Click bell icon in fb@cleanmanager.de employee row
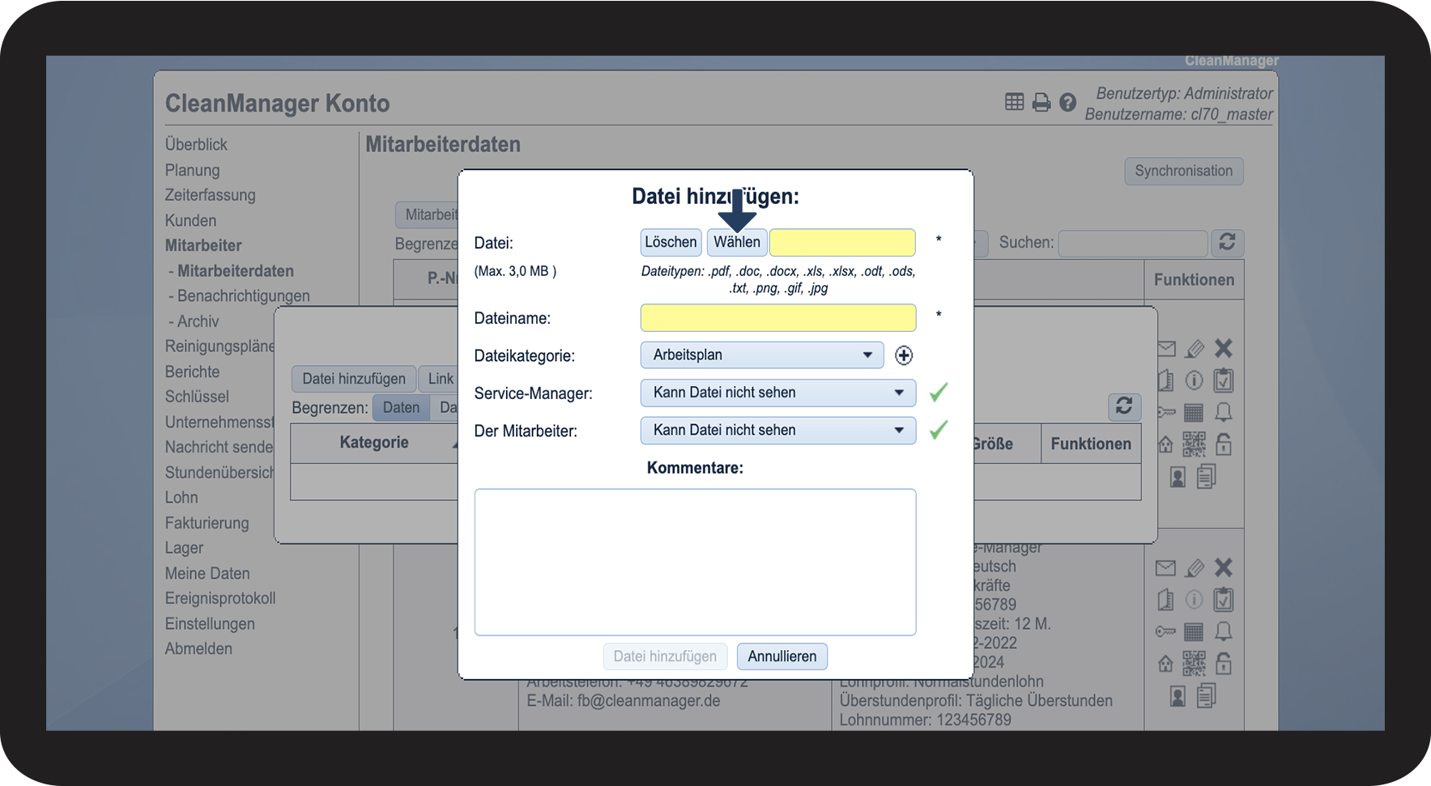Viewport: 1431px width, 786px height. pos(1224,631)
